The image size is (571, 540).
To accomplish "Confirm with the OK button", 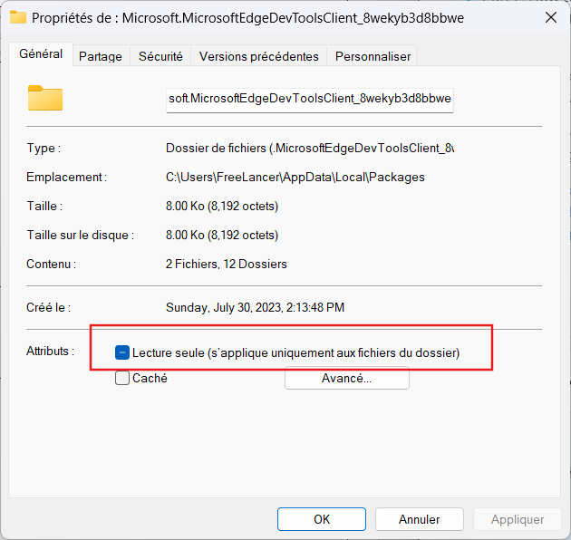I will click(322, 519).
